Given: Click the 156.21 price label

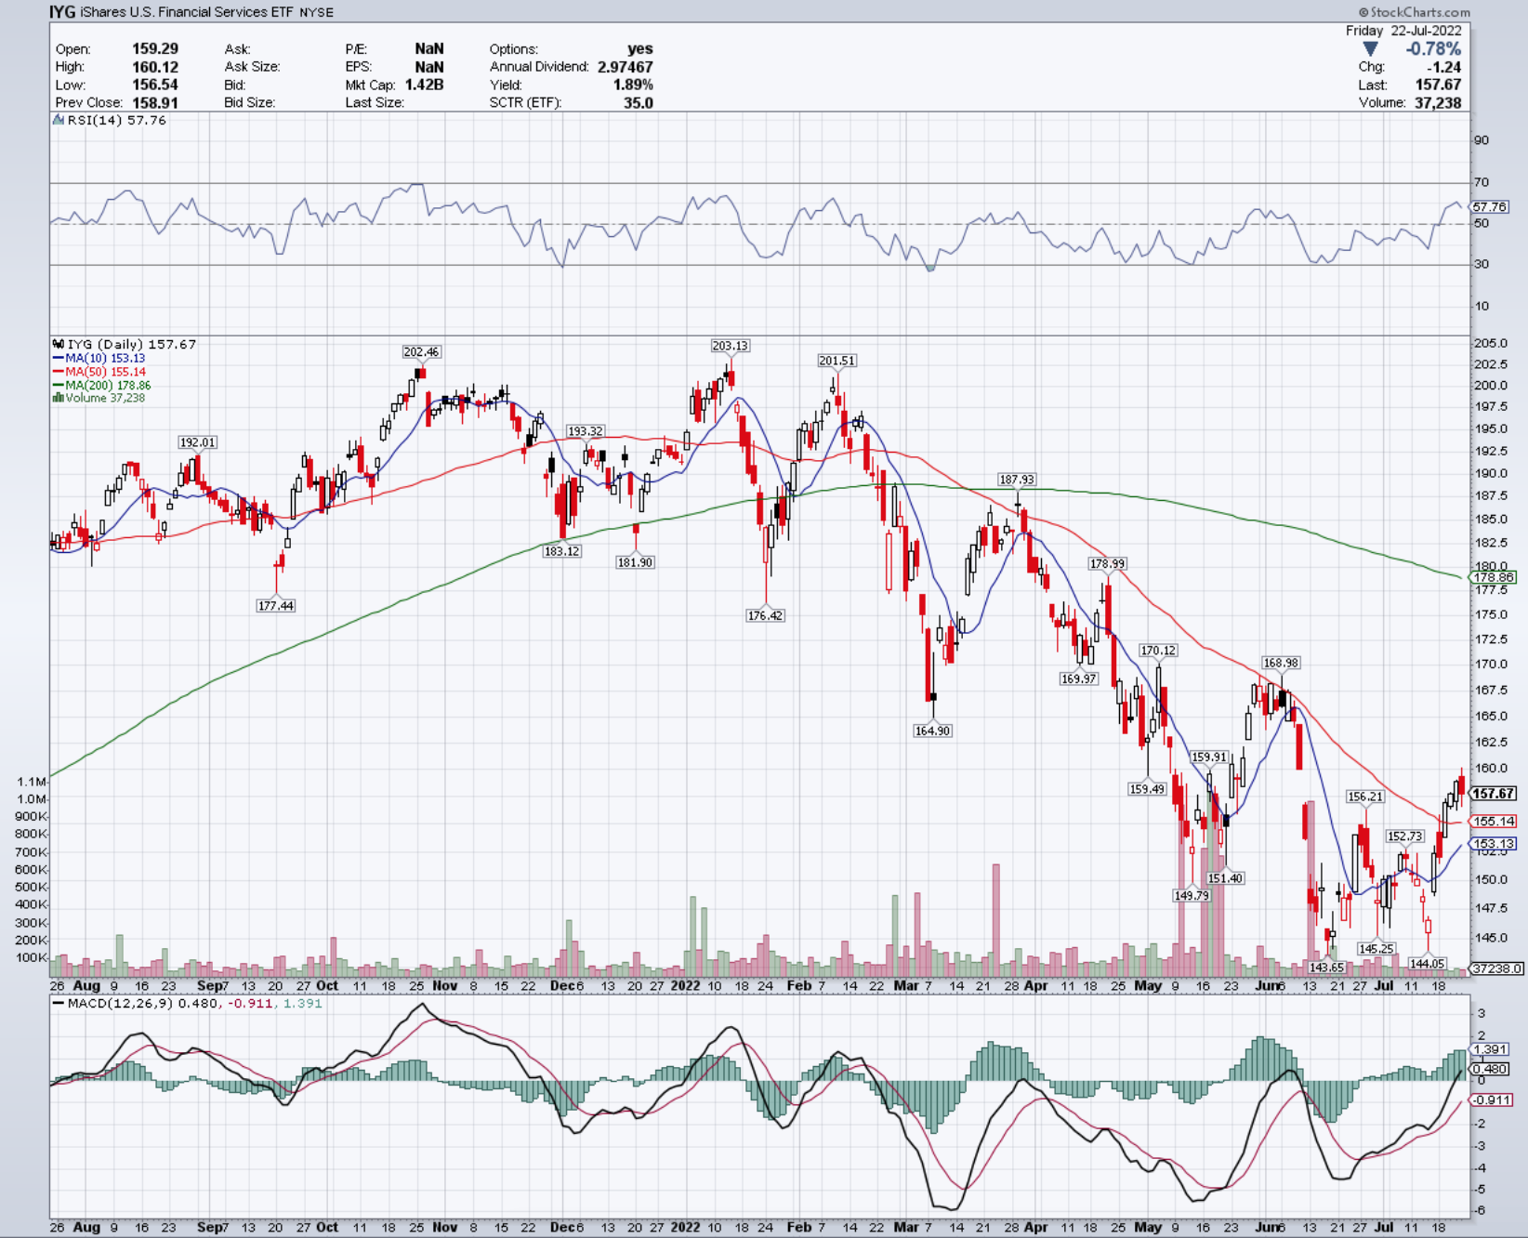Looking at the screenshot, I should tap(1365, 797).
